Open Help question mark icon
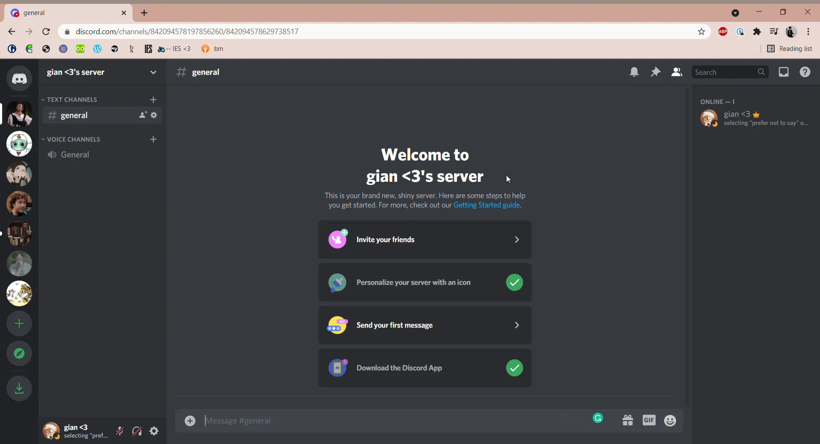The image size is (820, 444). [805, 72]
